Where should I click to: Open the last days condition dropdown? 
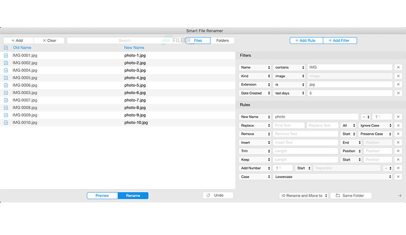[289, 93]
